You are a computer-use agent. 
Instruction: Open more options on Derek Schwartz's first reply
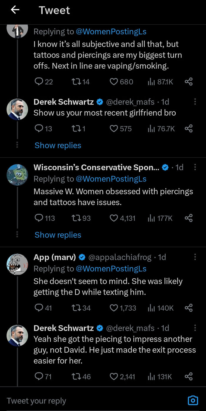[195, 101]
